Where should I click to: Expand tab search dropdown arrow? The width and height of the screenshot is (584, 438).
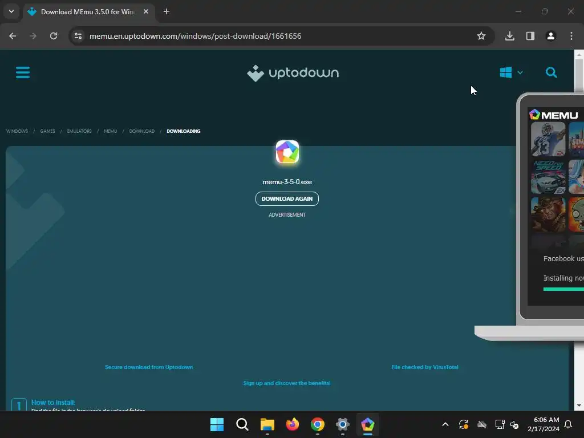[x=11, y=11]
